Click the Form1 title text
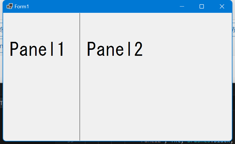The width and height of the screenshot is (235, 144). pyautogui.click(x=22, y=7)
